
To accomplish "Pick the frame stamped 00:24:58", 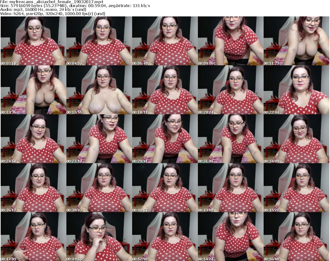I will click(33, 139).
